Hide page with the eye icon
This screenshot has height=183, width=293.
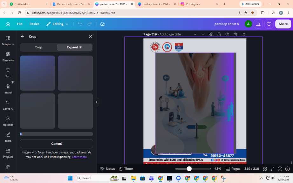click(x=211, y=34)
